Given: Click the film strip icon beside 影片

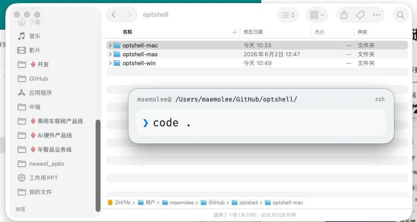Looking at the screenshot, I should pos(21,50).
